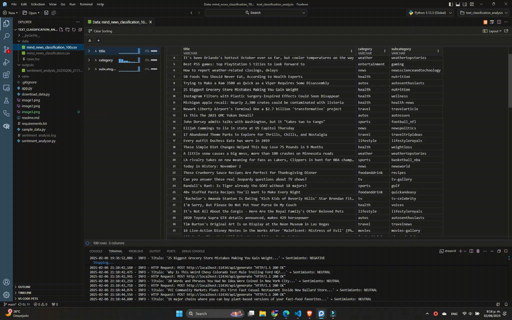Open title column options menu
This screenshot has height=320, width=512.
[351, 51]
